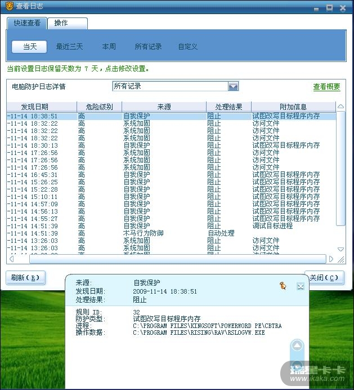Click the rule ID value 32

click(x=136, y=312)
